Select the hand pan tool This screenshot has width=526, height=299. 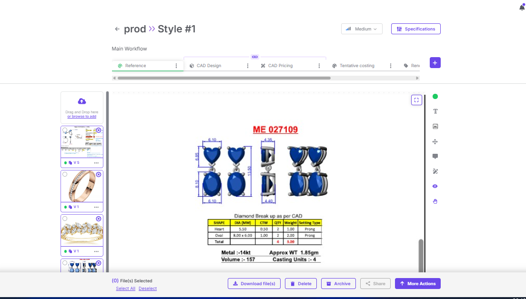click(435, 201)
